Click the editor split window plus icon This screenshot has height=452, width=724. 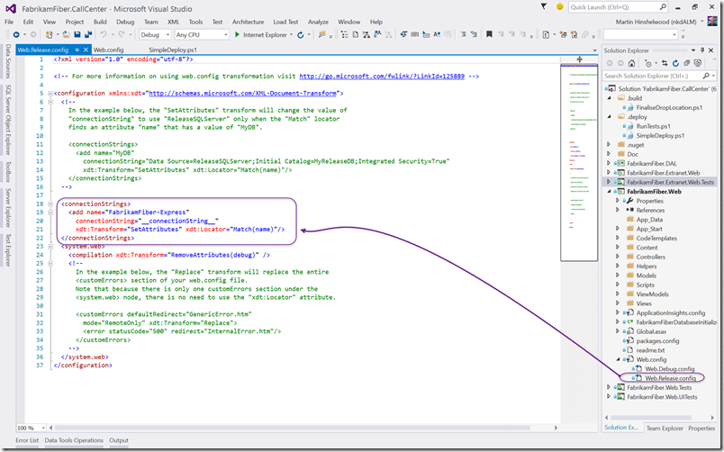coord(579,59)
